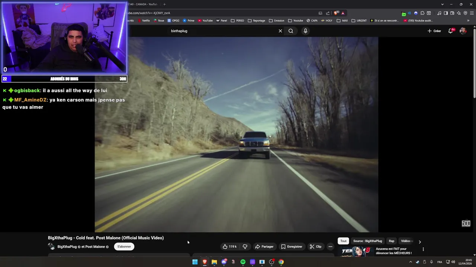Click the Brave Rewards triangle icon
The height and width of the screenshot is (267, 476).
[343, 13]
